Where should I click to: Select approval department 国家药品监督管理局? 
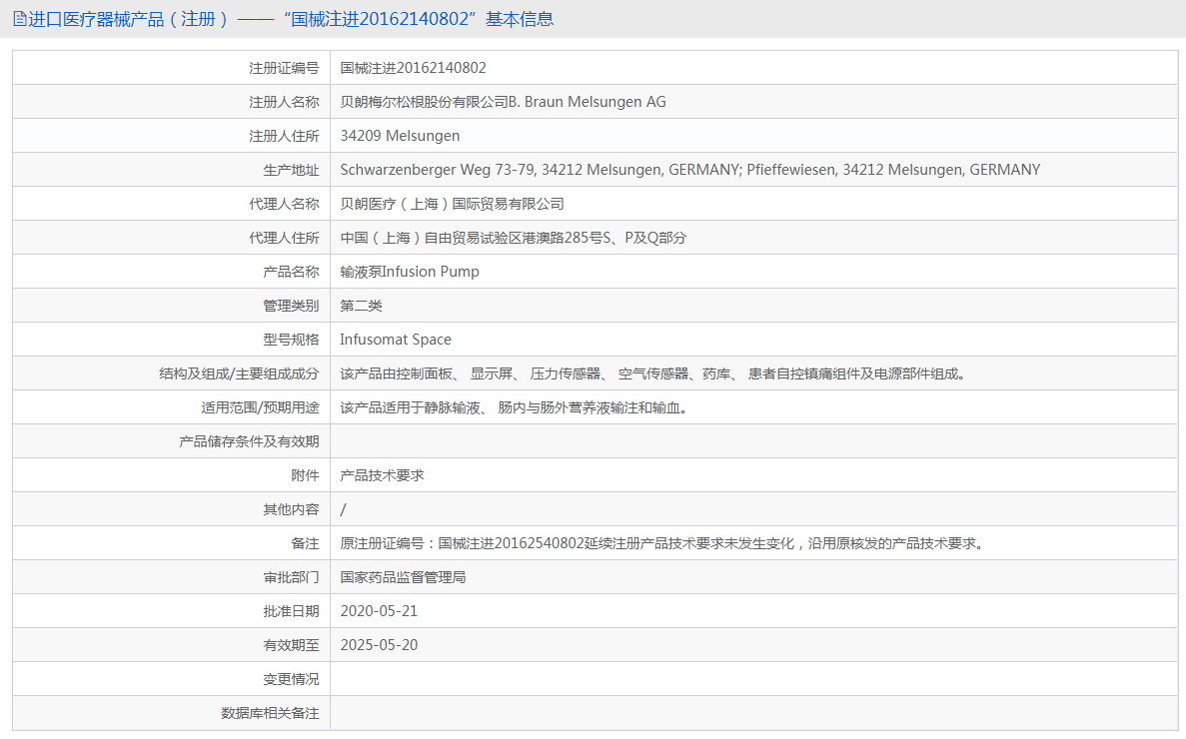[x=403, y=577]
